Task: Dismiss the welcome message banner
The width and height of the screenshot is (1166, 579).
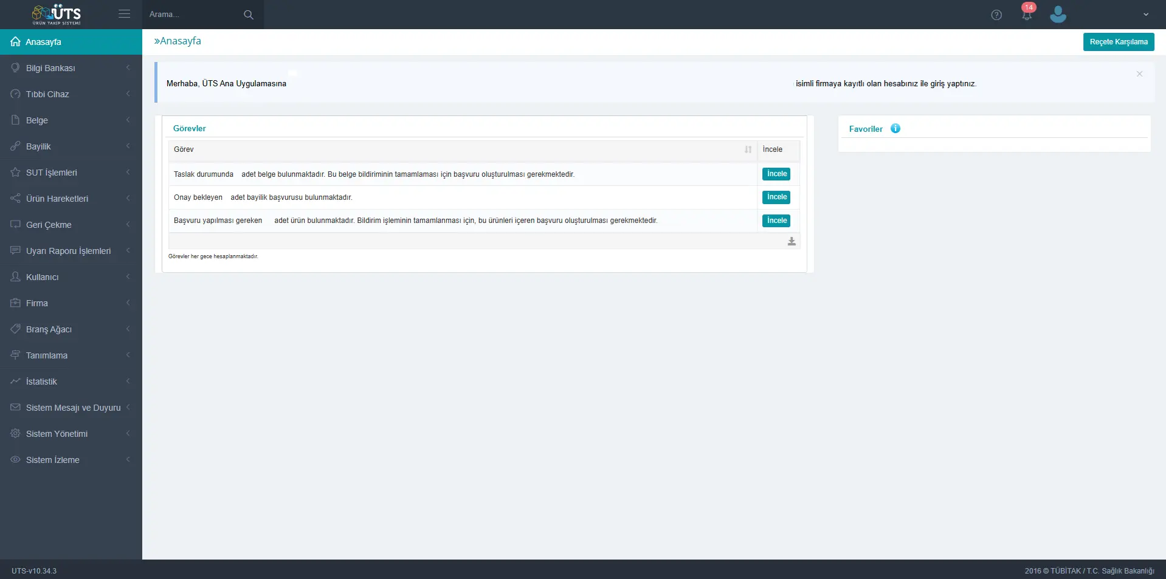Action: tap(1139, 74)
